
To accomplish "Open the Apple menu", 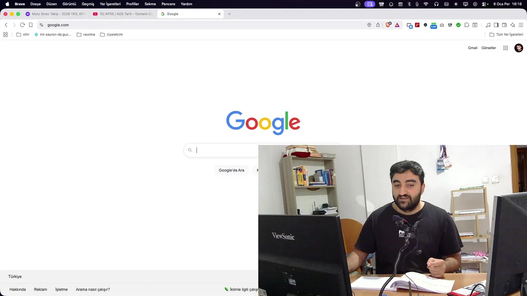I will [x=7, y=4].
